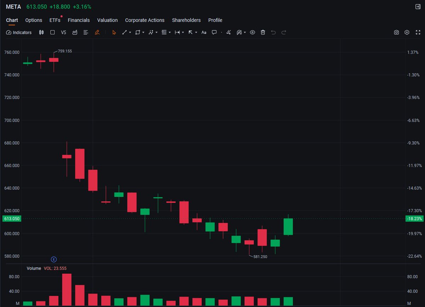Click the trash icon to remove drawings
Viewport: 425px width, 307px height.
pos(263,32)
